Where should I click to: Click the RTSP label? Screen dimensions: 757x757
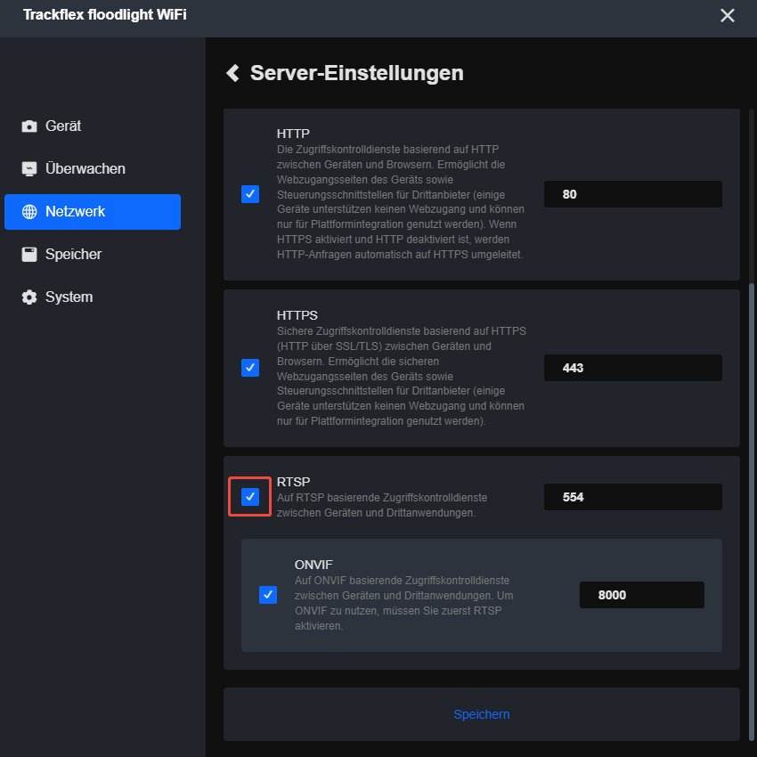click(294, 482)
